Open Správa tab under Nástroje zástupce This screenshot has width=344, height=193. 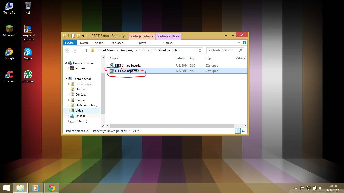coord(142,43)
